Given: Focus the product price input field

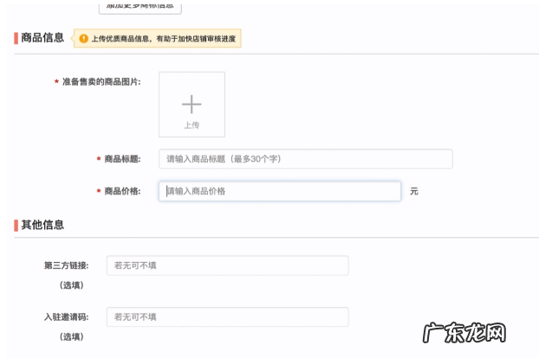Looking at the screenshot, I should pyautogui.click(x=280, y=191).
